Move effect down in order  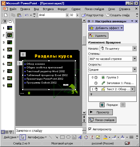click(x=123, y=105)
